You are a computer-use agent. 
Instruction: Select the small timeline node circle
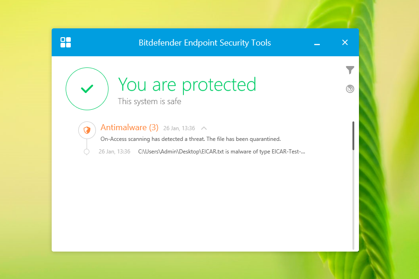[87, 152]
